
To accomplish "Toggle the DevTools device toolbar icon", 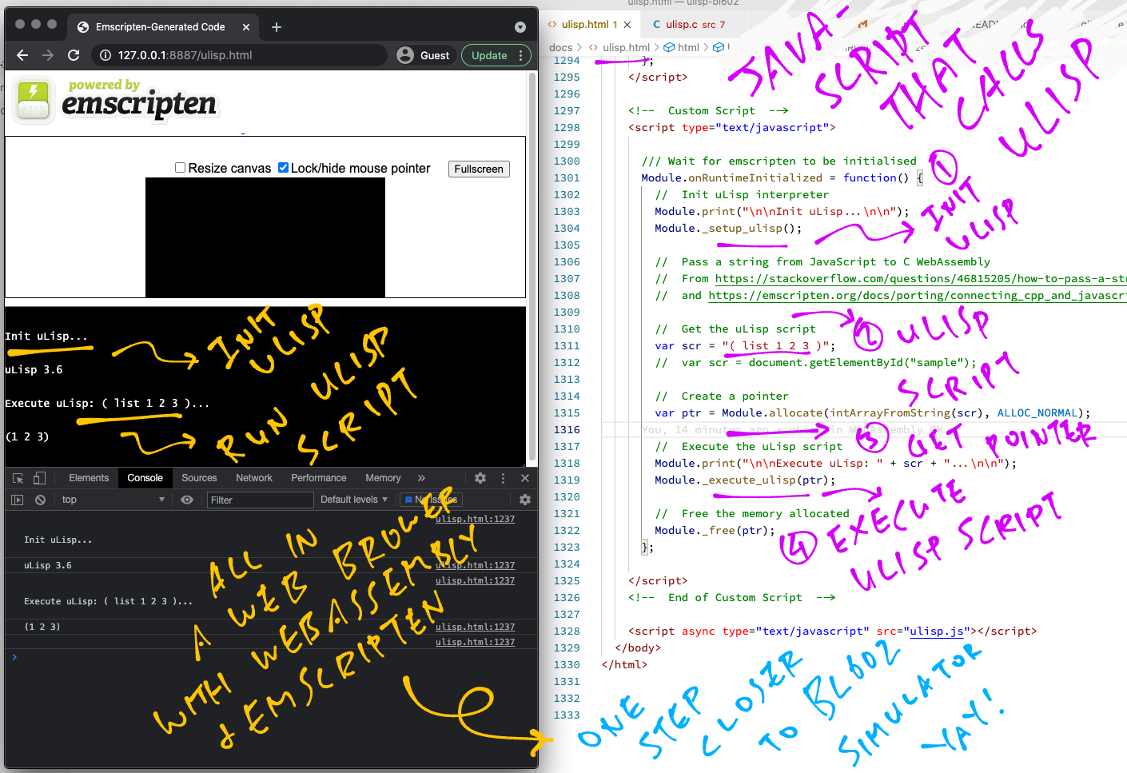I will click(39, 478).
